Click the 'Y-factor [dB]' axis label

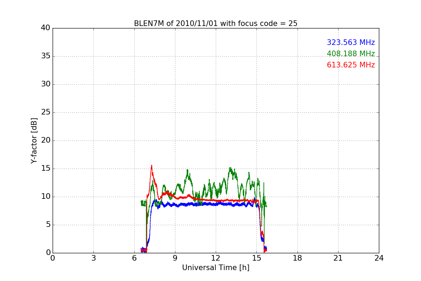click(34, 140)
